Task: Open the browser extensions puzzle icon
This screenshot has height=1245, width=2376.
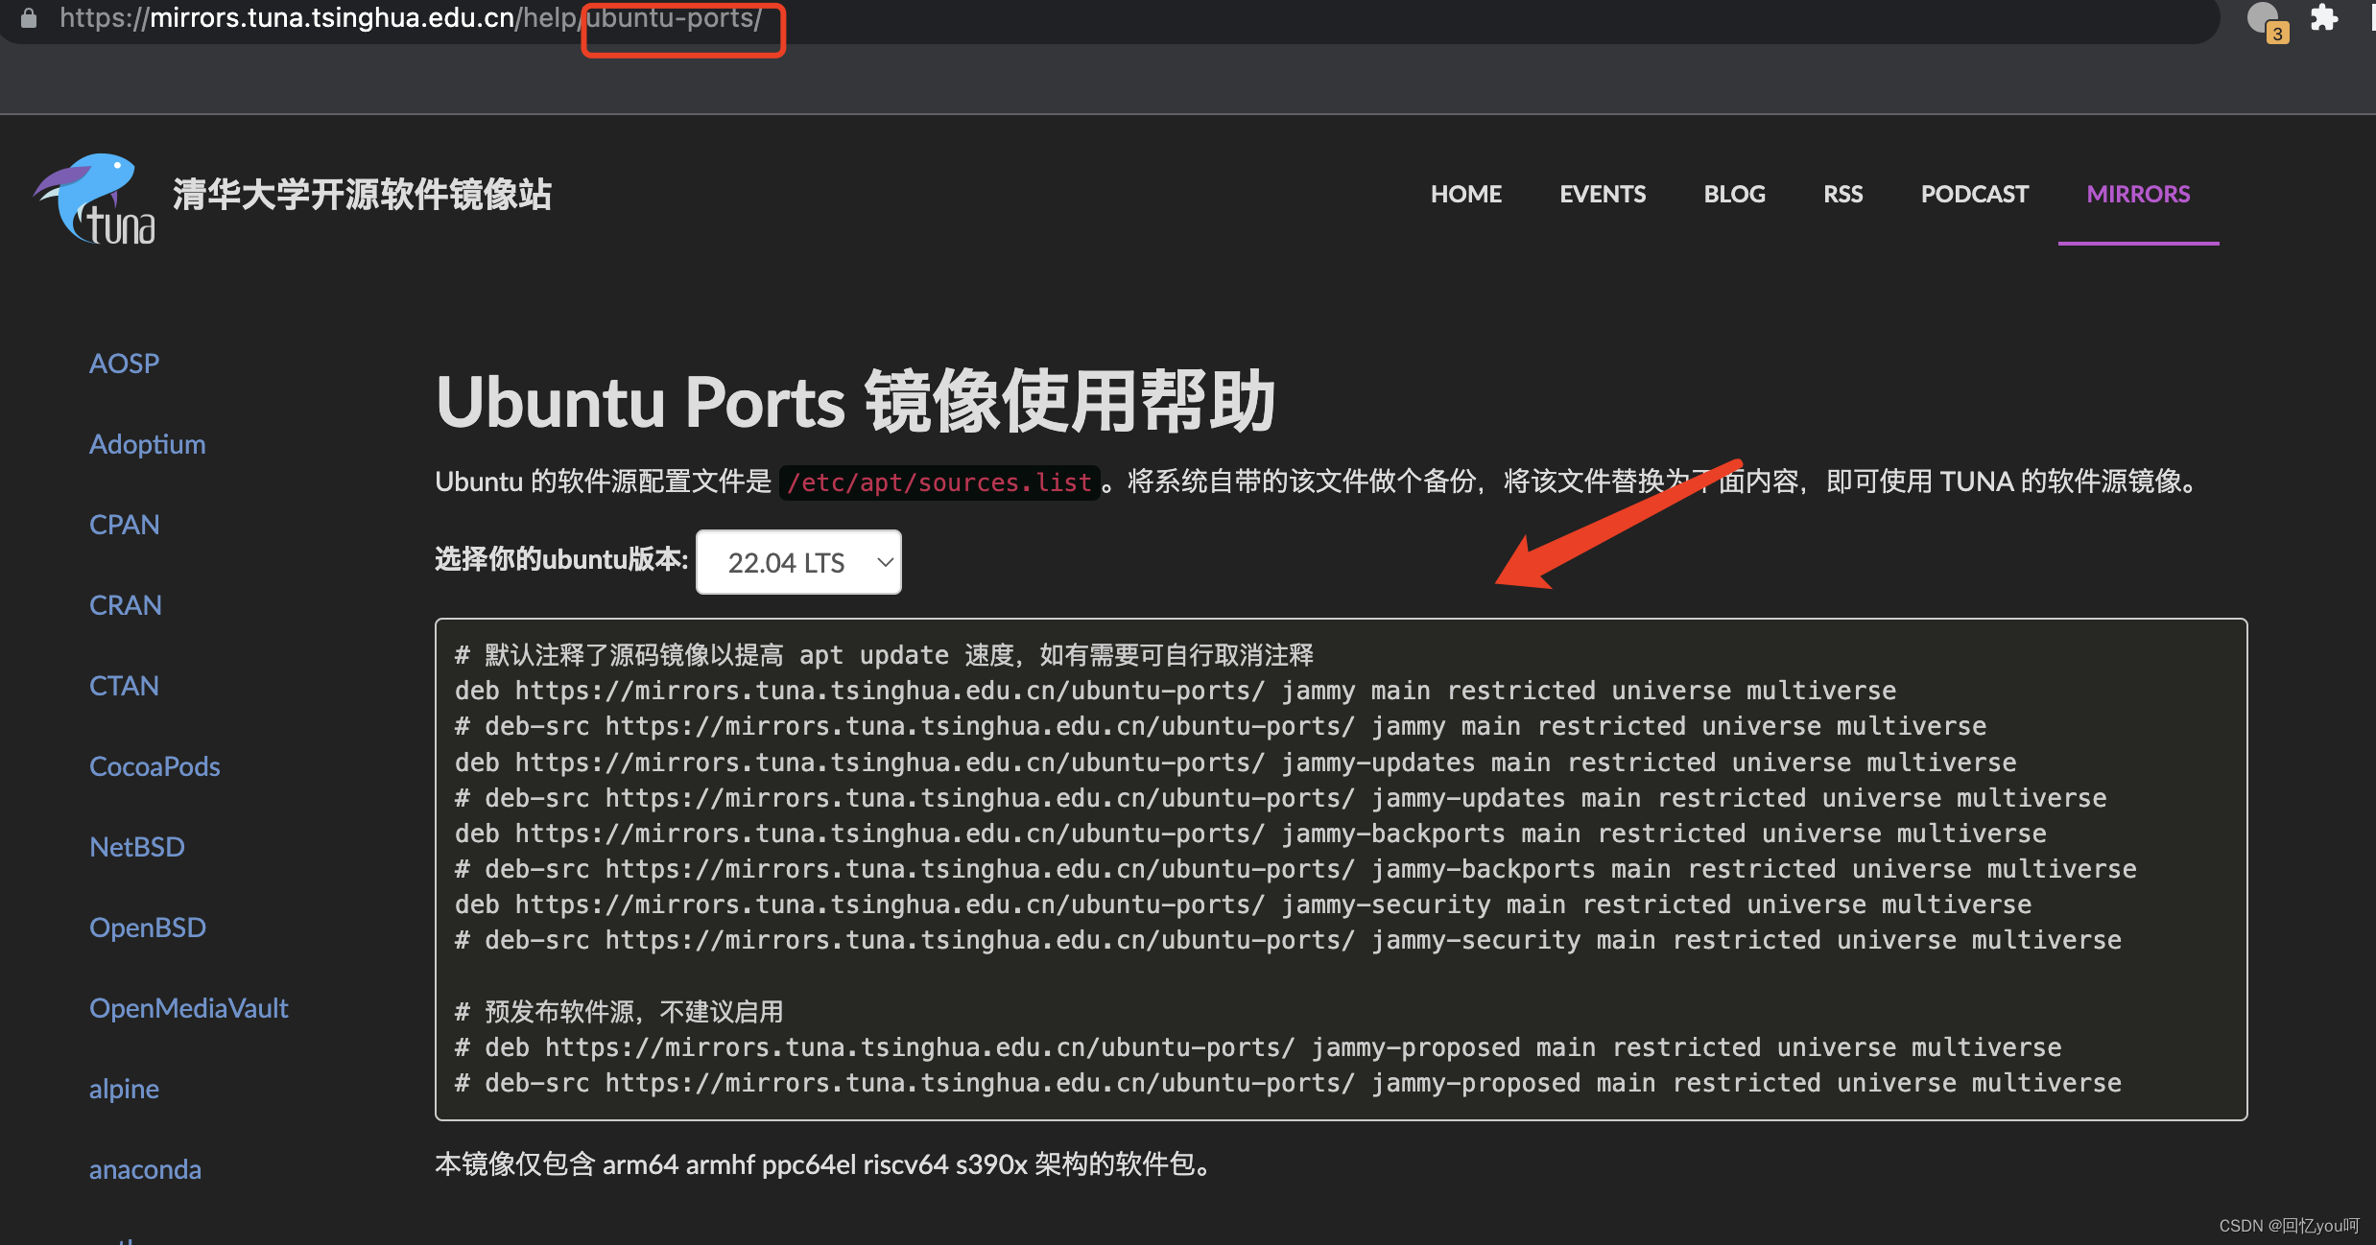Action: point(2323,18)
